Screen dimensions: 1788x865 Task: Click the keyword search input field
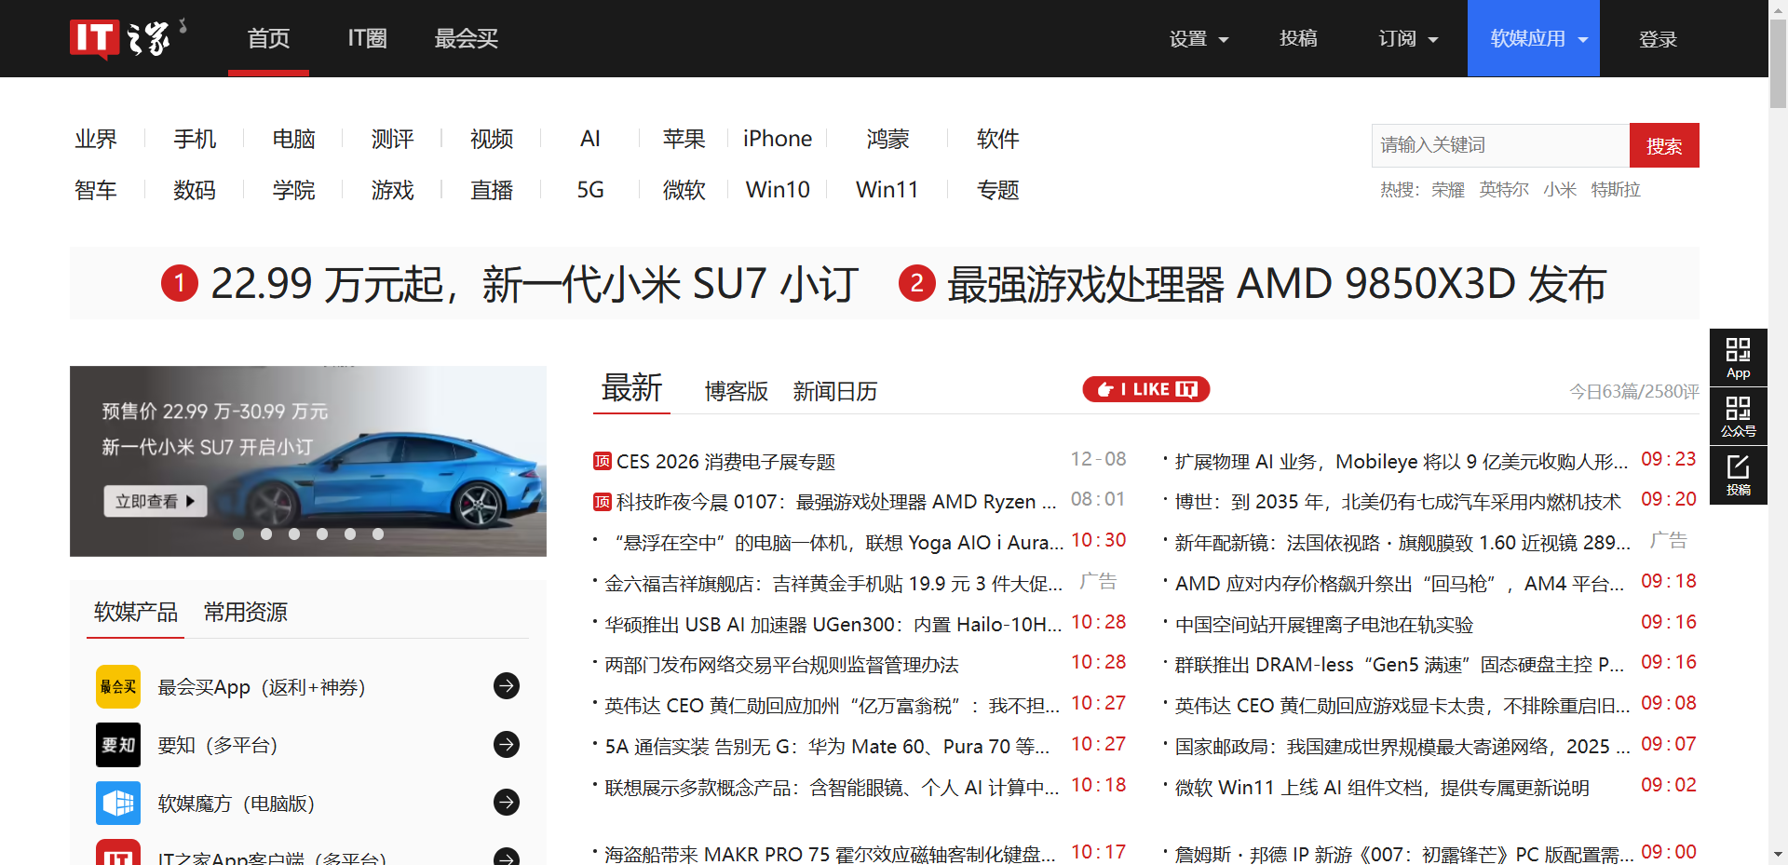(1499, 145)
